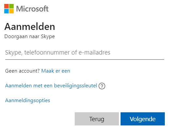The width and height of the screenshot is (172, 132).
Task: Open the security key help question-mark icon
Action: point(102,86)
